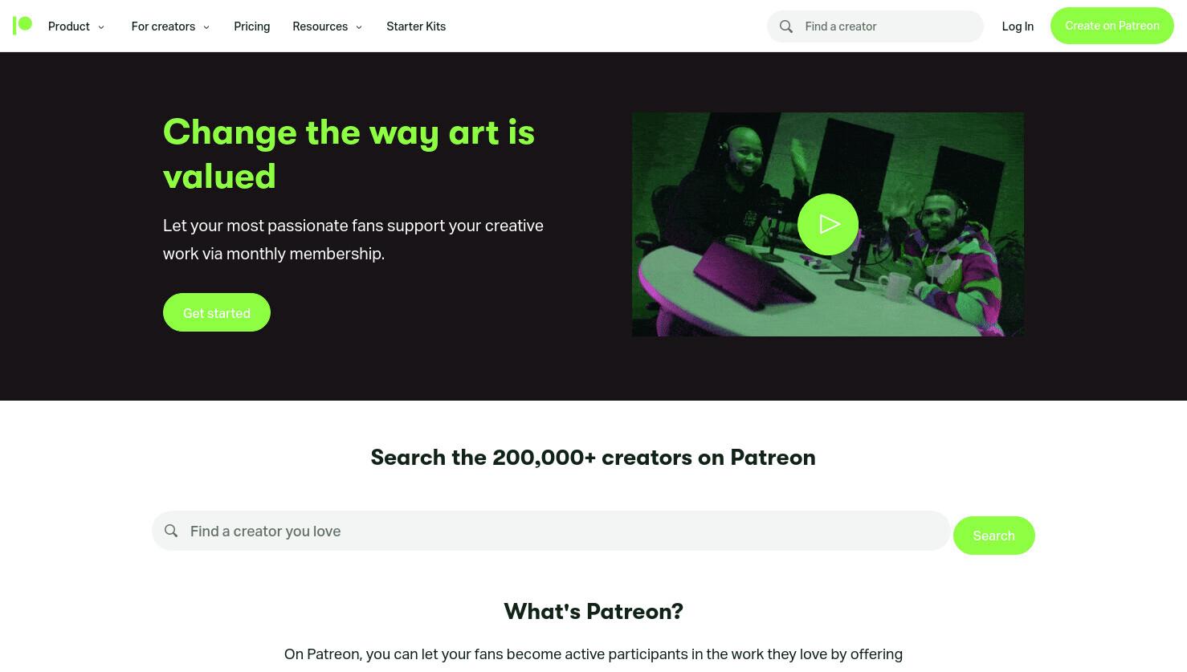Click the Patreon logo icon
The height and width of the screenshot is (672, 1187).
click(x=22, y=26)
